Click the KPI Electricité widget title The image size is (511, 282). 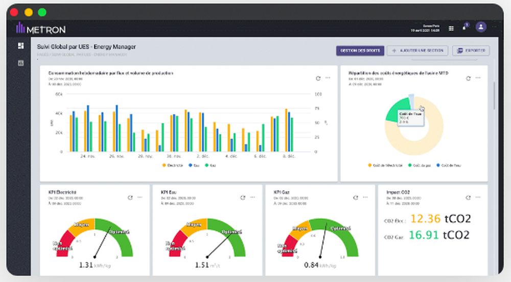click(x=62, y=192)
